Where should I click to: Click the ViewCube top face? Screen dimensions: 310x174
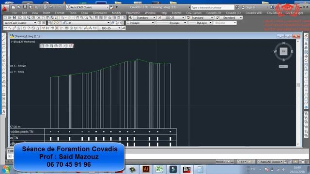click(283, 52)
